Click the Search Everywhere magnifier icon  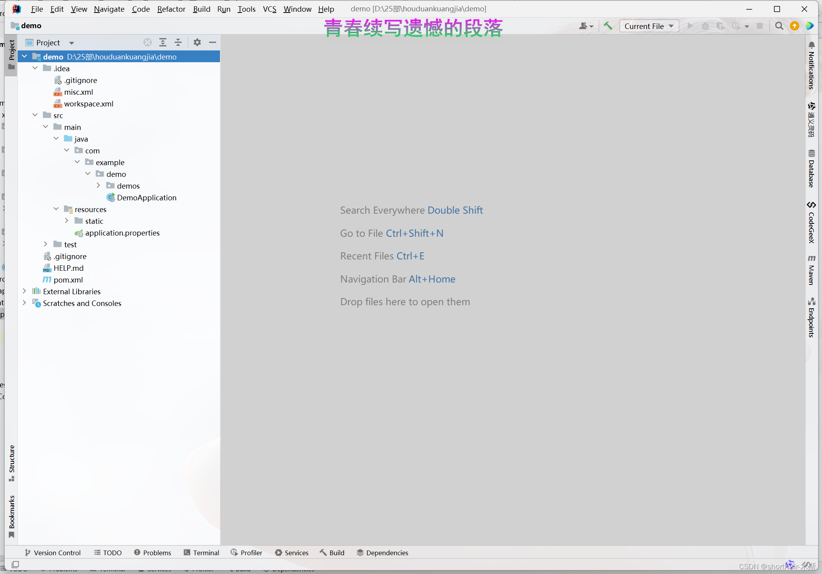[x=779, y=26]
